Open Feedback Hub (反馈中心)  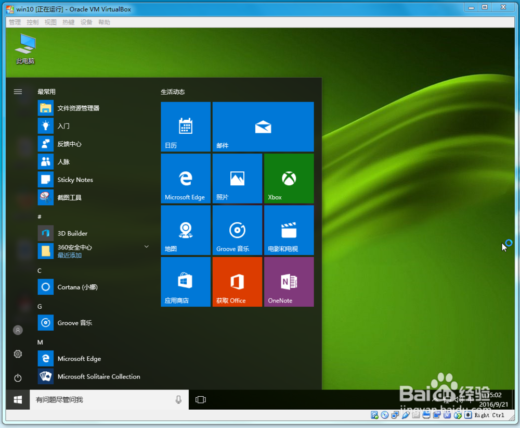pos(94,144)
